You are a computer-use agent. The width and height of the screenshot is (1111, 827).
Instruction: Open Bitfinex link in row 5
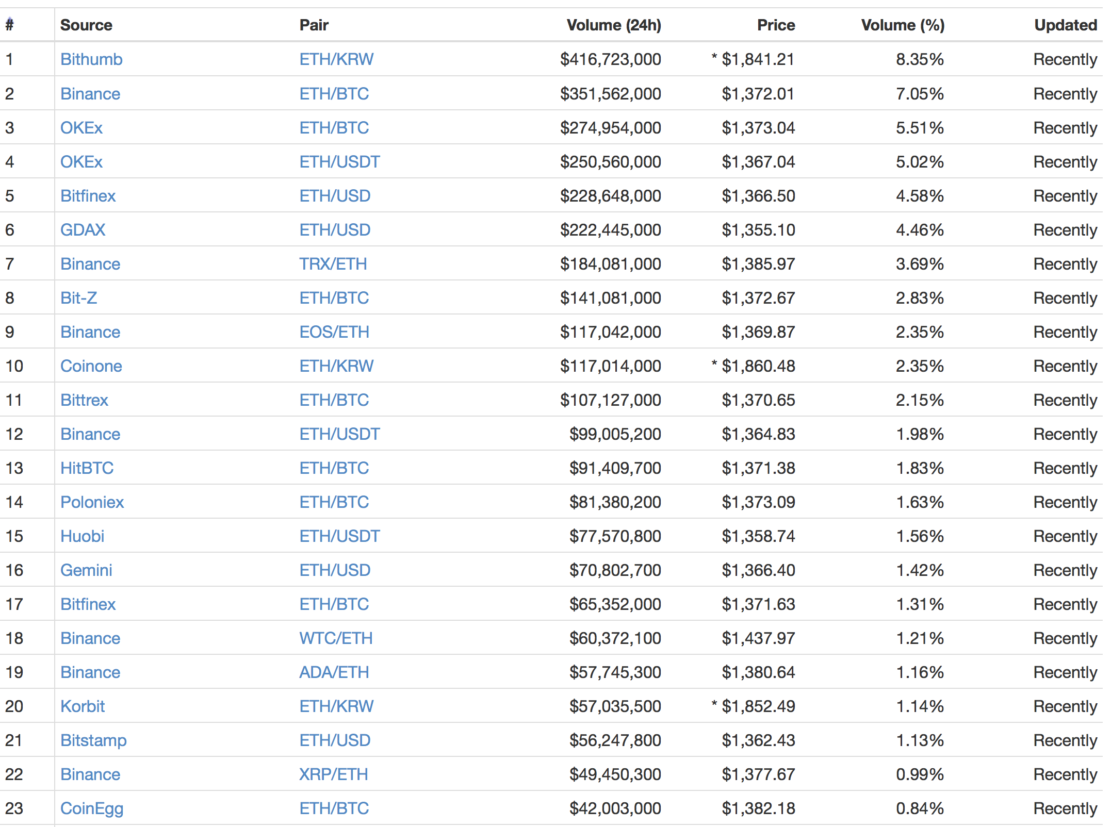[x=88, y=196]
